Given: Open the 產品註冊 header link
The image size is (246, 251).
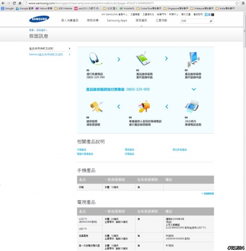Looking at the screenshot, I should click(198, 14).
